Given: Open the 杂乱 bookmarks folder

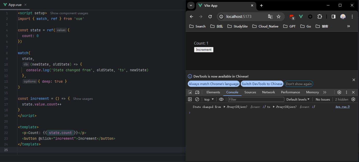Looking at the screenshot, I should [x=217, y=26].
